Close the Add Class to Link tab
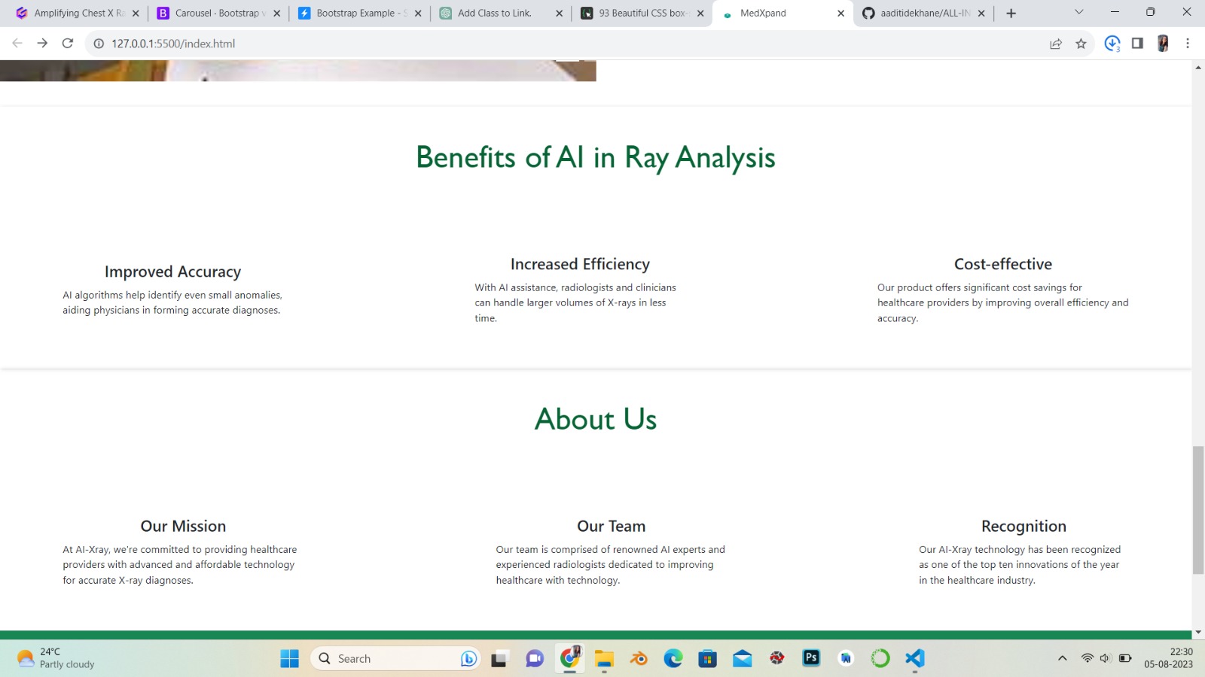 point(559,13)
